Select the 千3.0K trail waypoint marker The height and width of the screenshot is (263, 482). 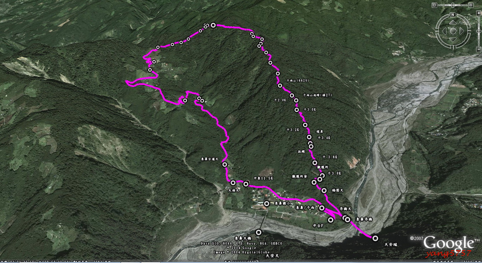click(x=297, y=110)
